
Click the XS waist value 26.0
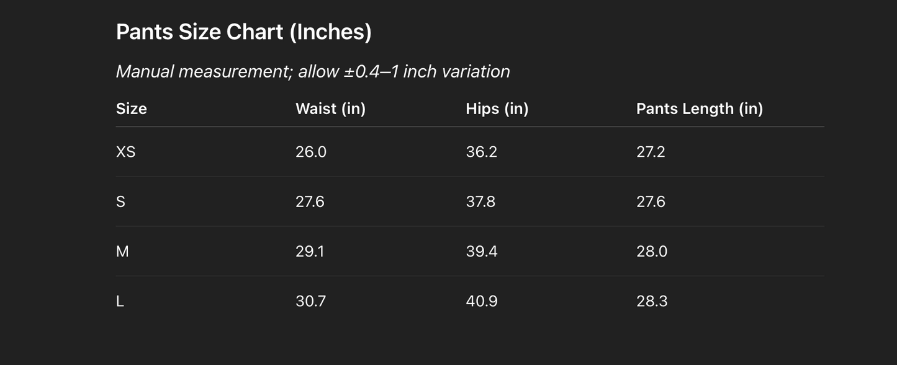(310, 152)
